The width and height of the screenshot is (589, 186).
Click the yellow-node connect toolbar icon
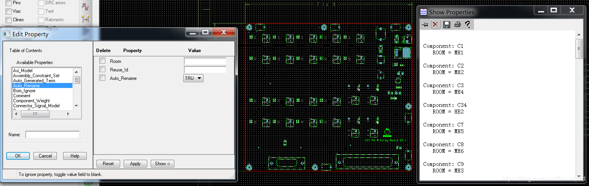[x=85, y=18]
